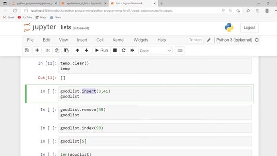The width and height of the screenshot is (277, 156).
Task: Open the YouTube bookmark
Action: click(25, 17)
